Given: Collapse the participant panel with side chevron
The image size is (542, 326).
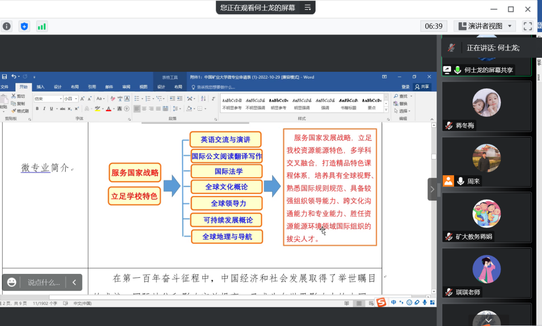Looking at the screenshot, I should coord(432,189).
